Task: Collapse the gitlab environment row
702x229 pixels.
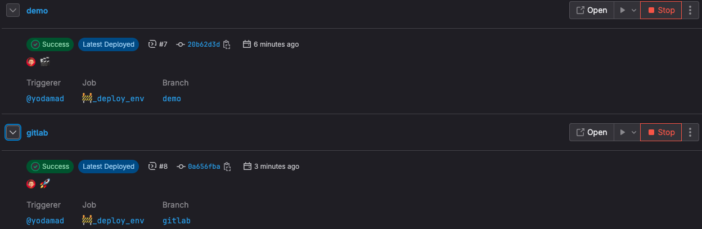Action: pos(13,132)
